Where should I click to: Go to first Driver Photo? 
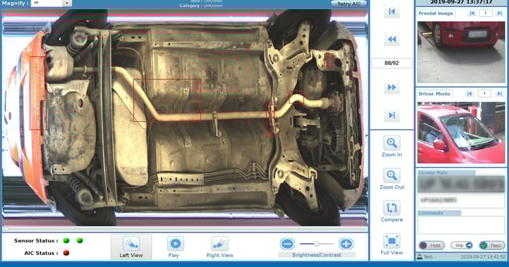point(469,94)
